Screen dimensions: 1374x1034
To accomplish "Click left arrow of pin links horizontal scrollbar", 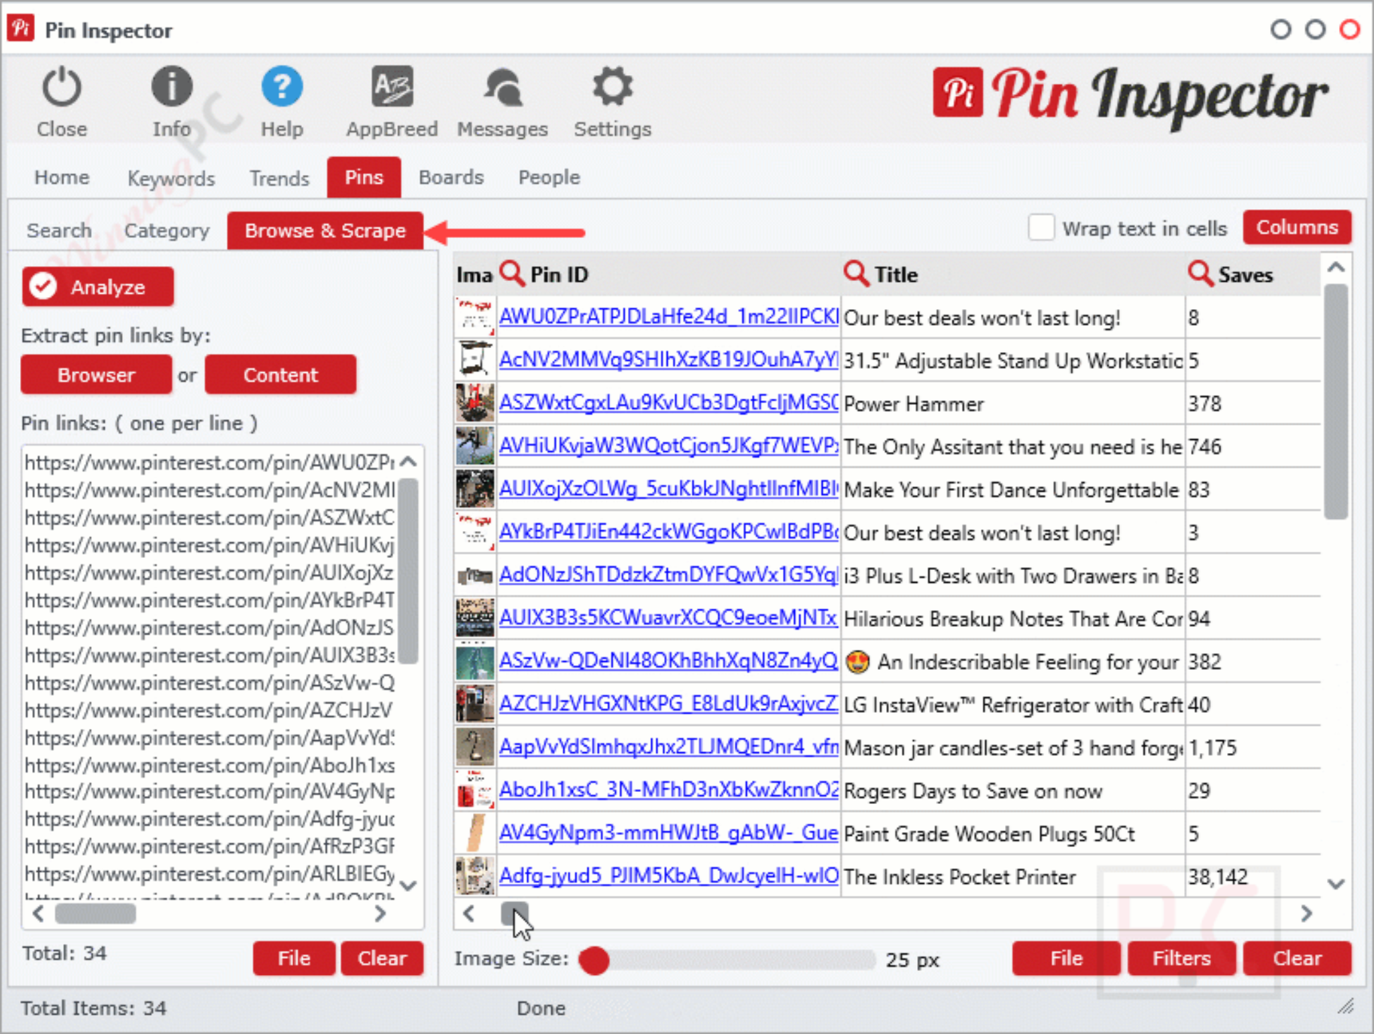I will coord(38,913).
